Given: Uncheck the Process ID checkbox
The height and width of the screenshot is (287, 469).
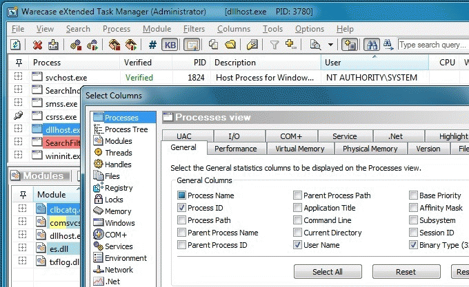Looking at the screenshot, I should pos(181,208).
